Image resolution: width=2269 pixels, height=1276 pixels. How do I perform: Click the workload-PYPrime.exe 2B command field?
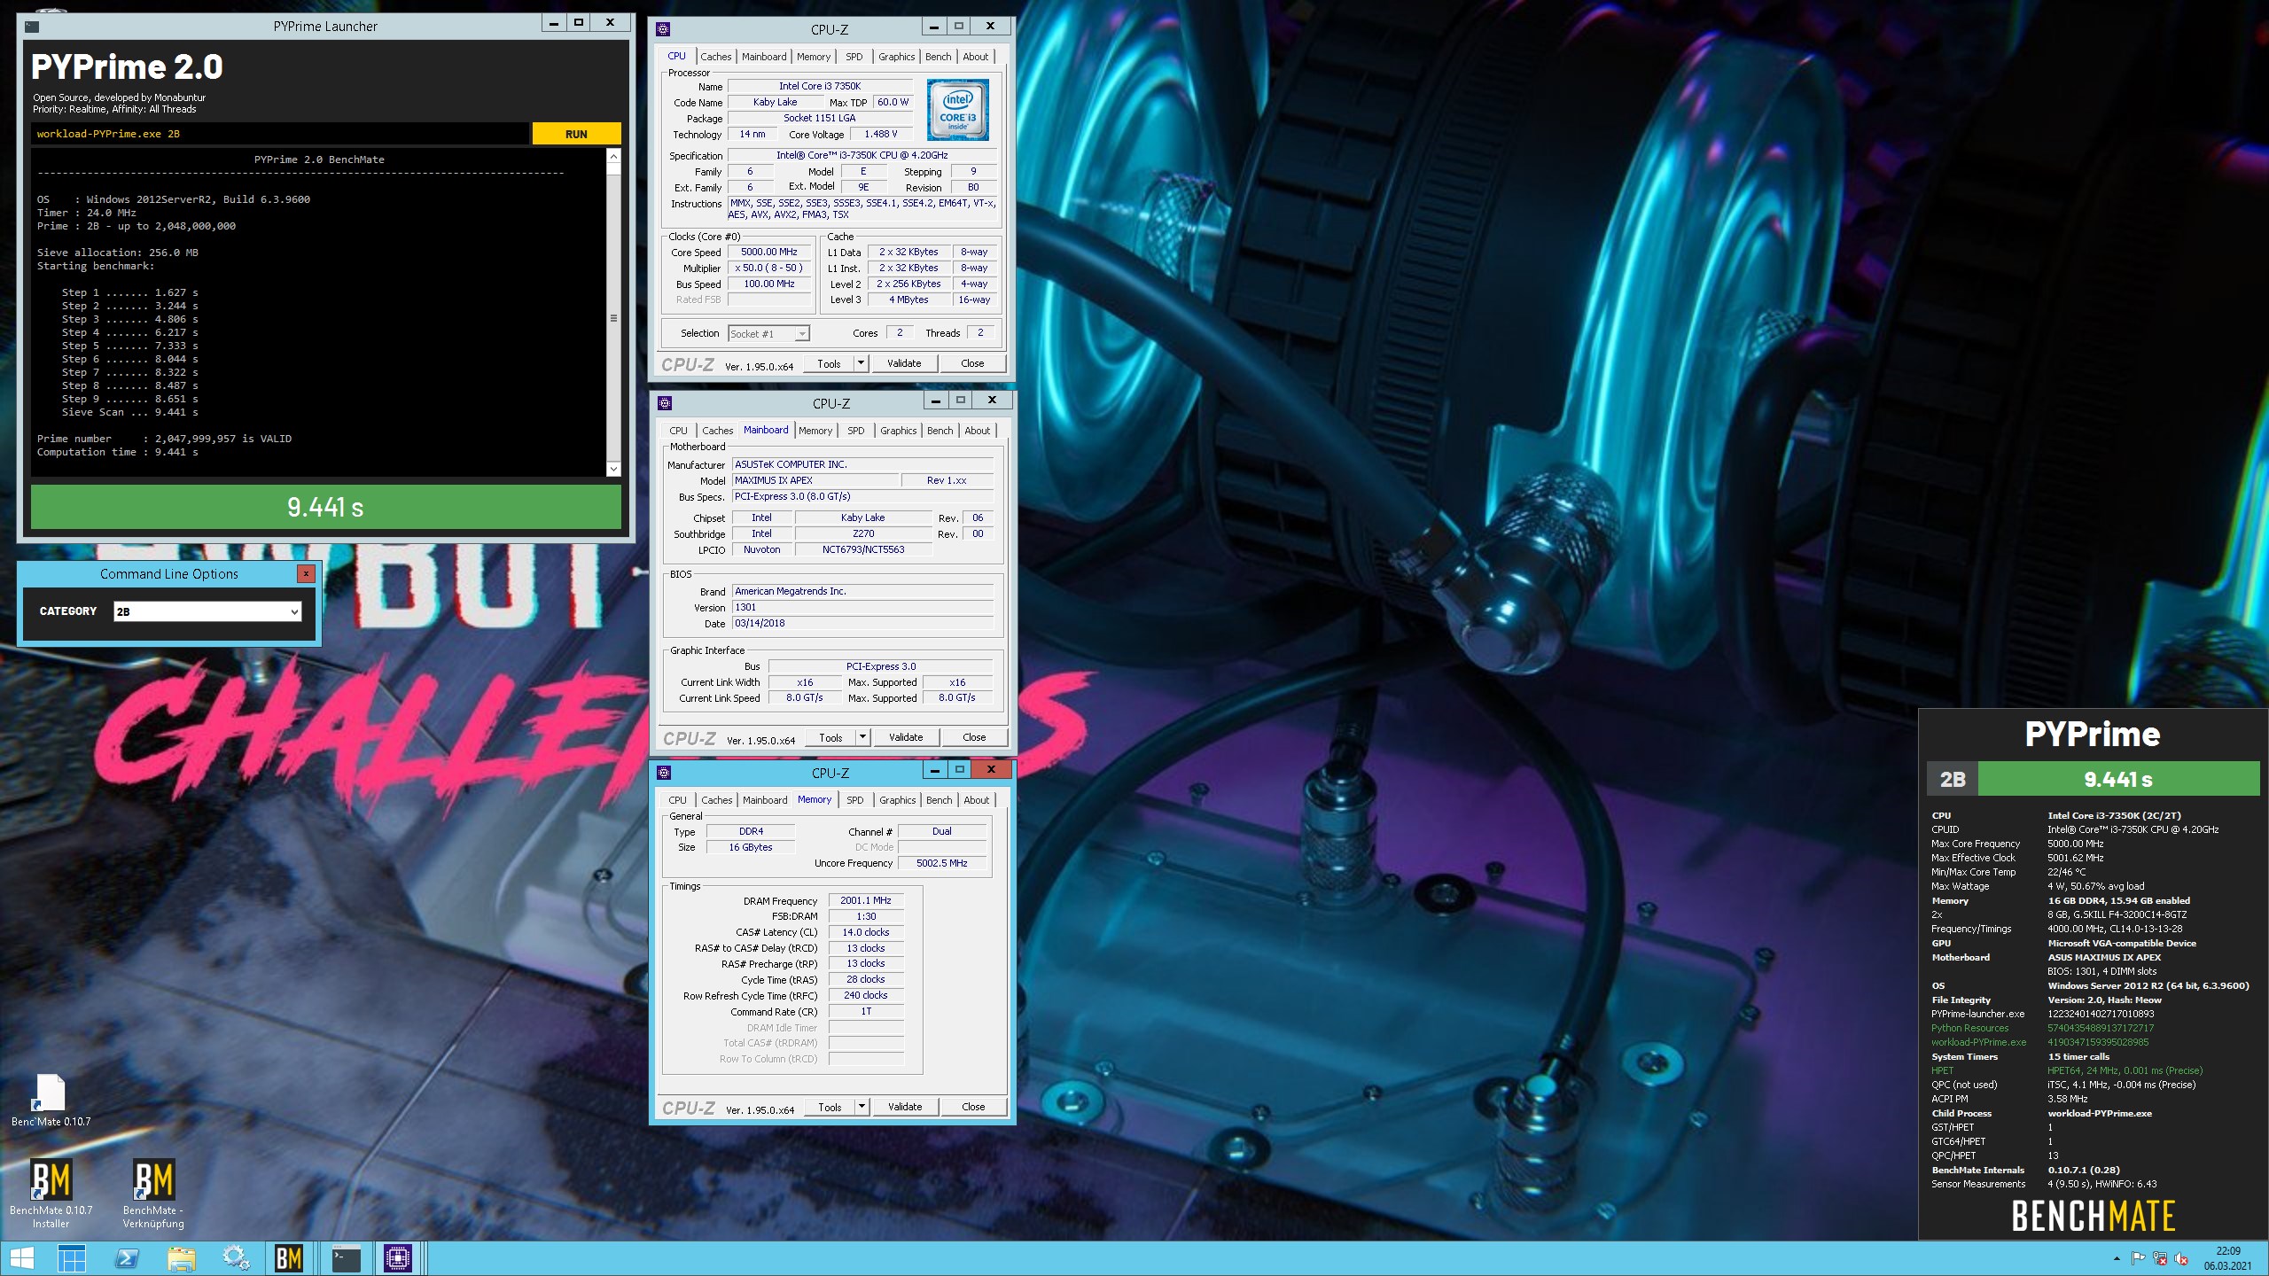tap(280, 134)
